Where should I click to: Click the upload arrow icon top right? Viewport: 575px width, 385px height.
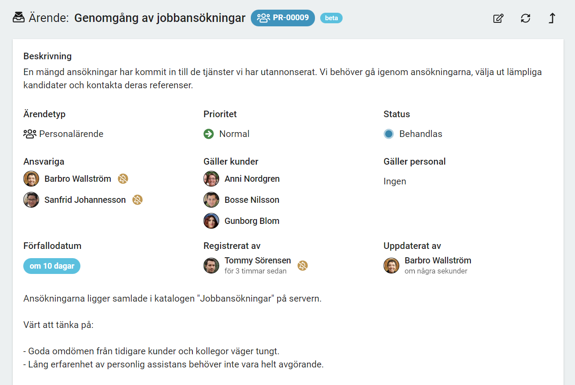552,18
